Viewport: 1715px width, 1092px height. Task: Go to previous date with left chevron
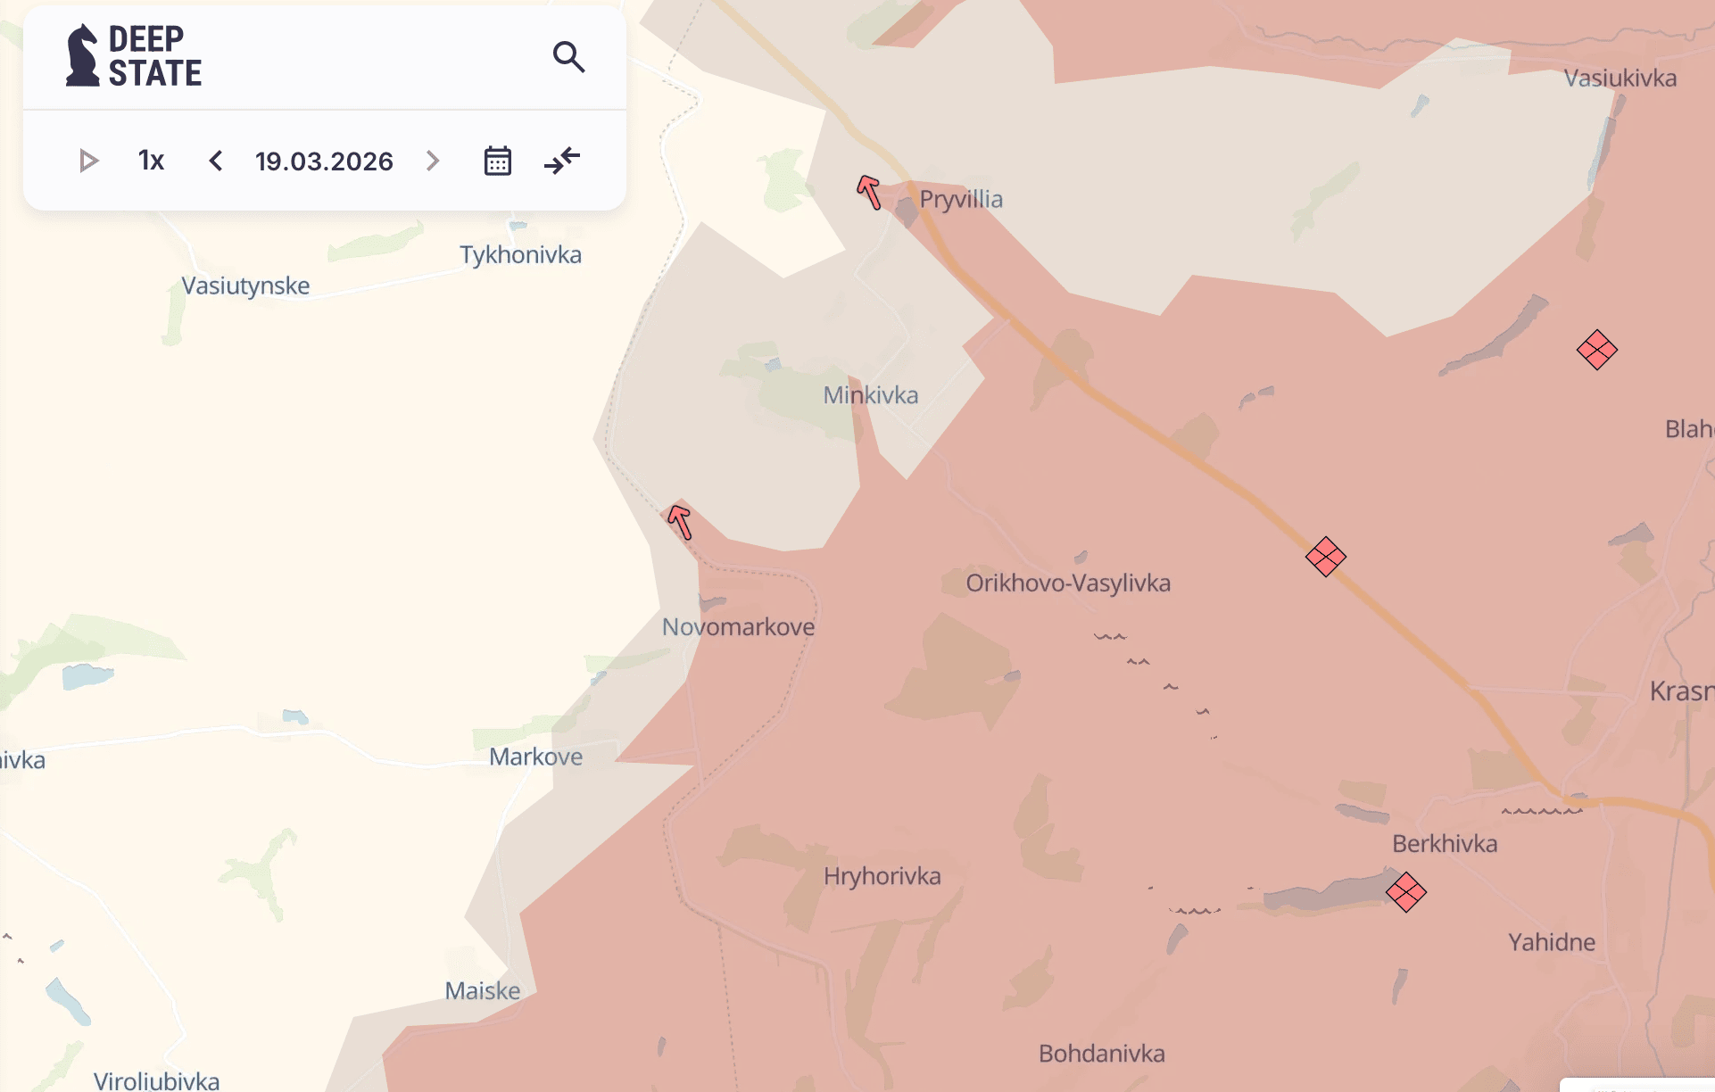click(x=215, y=161)
